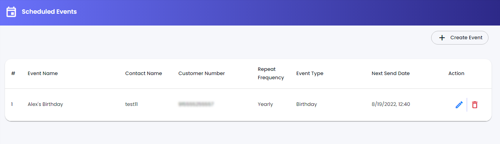This screenshot has height=144, width=500.
Task: Click the plus icon in Create Event
Action: 442,38
